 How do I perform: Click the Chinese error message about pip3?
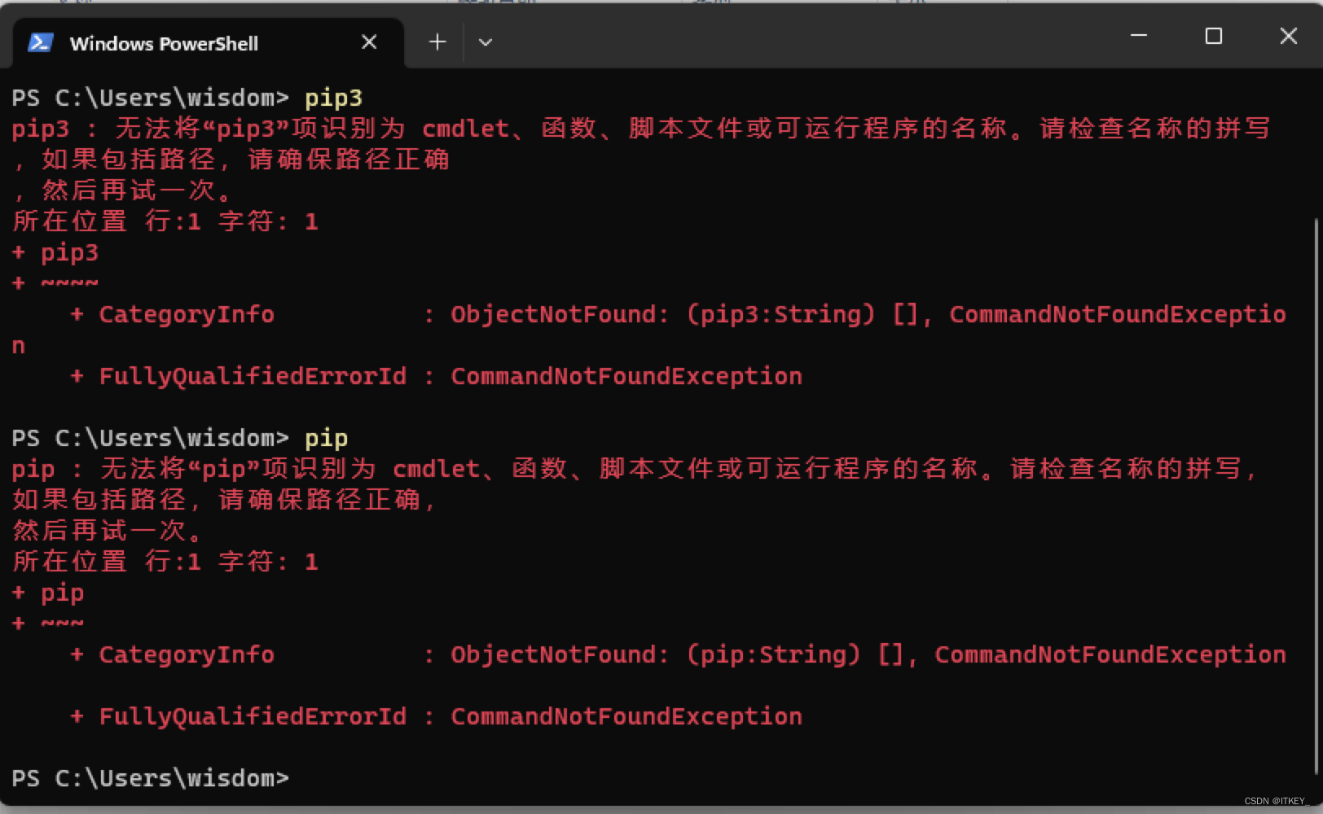(x=570, y=129)
